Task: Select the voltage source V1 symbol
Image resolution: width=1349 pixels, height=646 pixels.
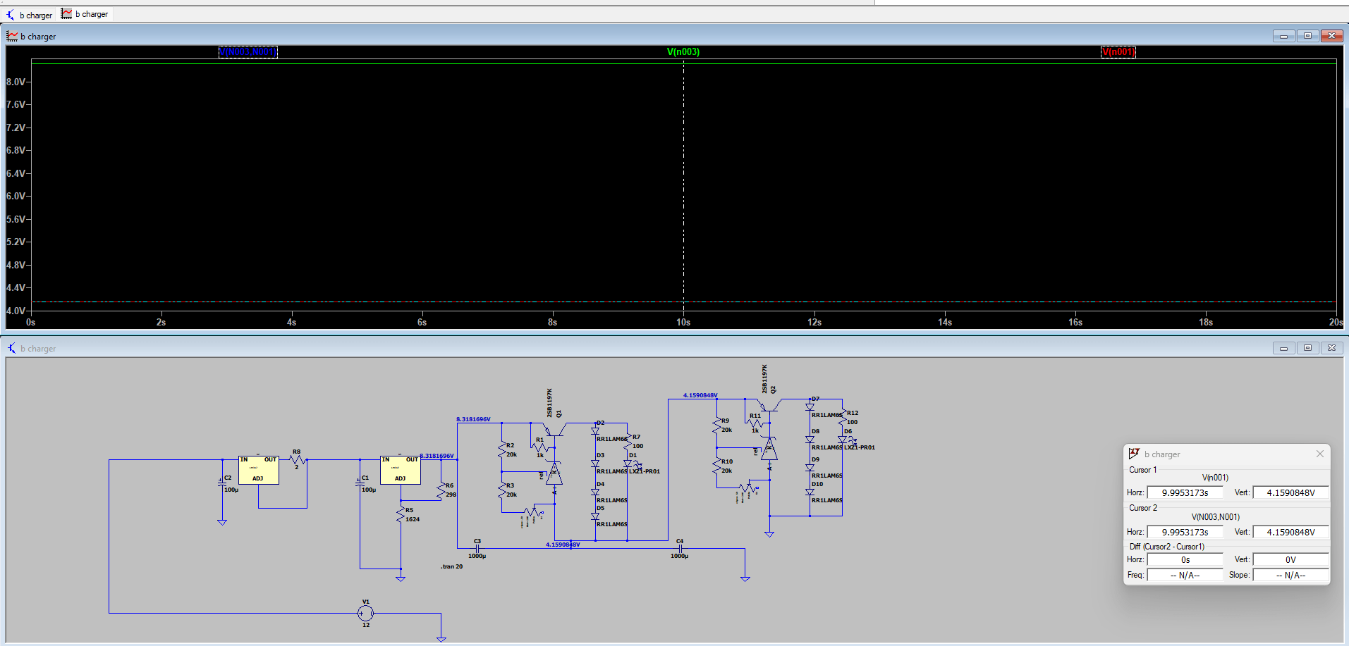Action: click(x=365, y=611)
